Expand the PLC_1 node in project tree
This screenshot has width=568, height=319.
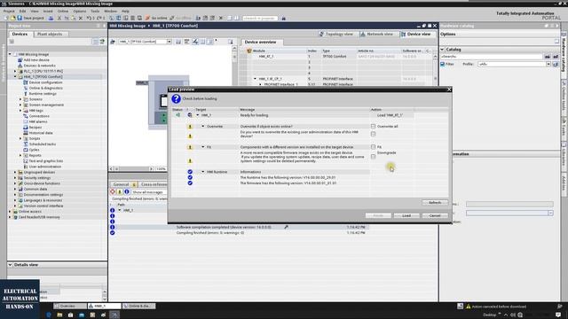coord(15,71)
